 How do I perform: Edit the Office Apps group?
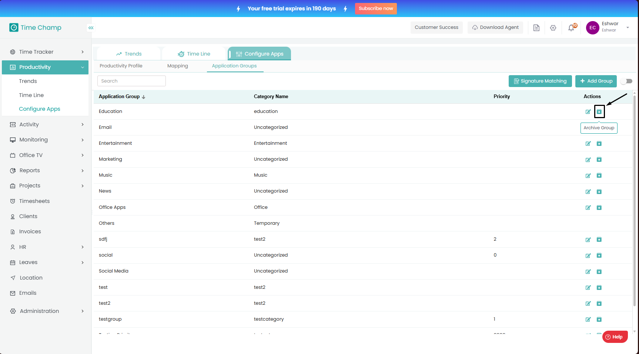[588, 208]
